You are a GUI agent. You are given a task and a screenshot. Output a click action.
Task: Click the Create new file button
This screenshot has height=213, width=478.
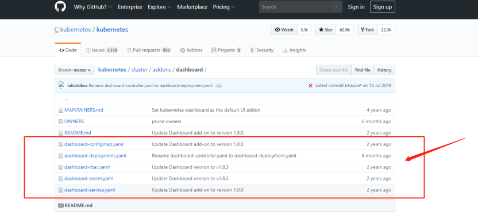pyautogui.click(x=334, y=70)
